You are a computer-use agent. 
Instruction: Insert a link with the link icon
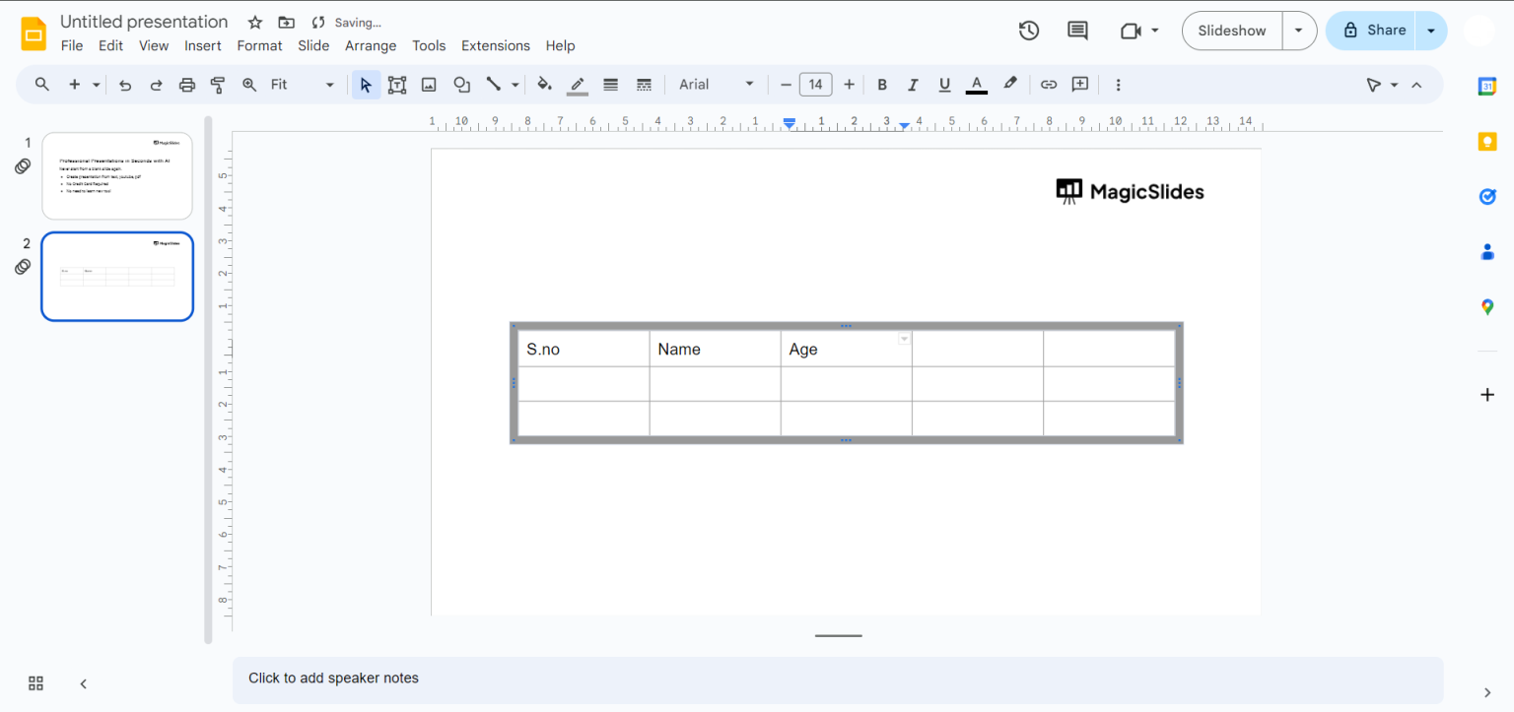pyautogui.click(x=1049, y=85)
